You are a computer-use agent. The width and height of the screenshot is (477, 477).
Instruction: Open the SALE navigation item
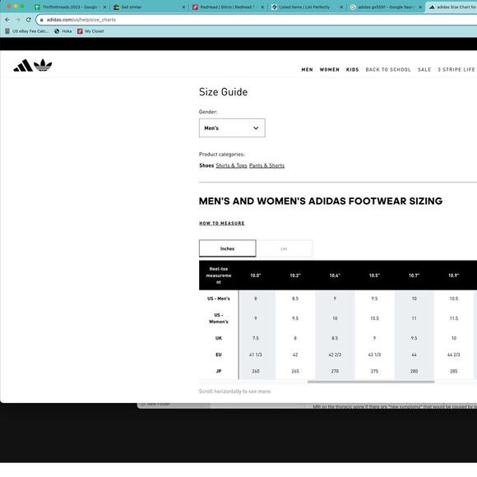424,70
